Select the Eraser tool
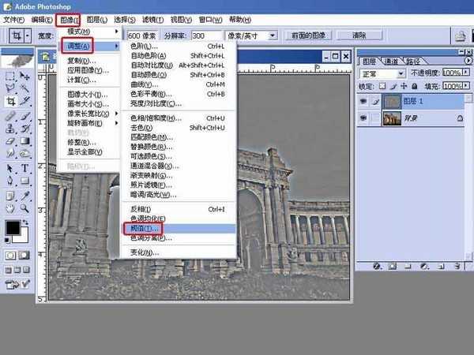The image size is (474, 355). tap(10, 141)
